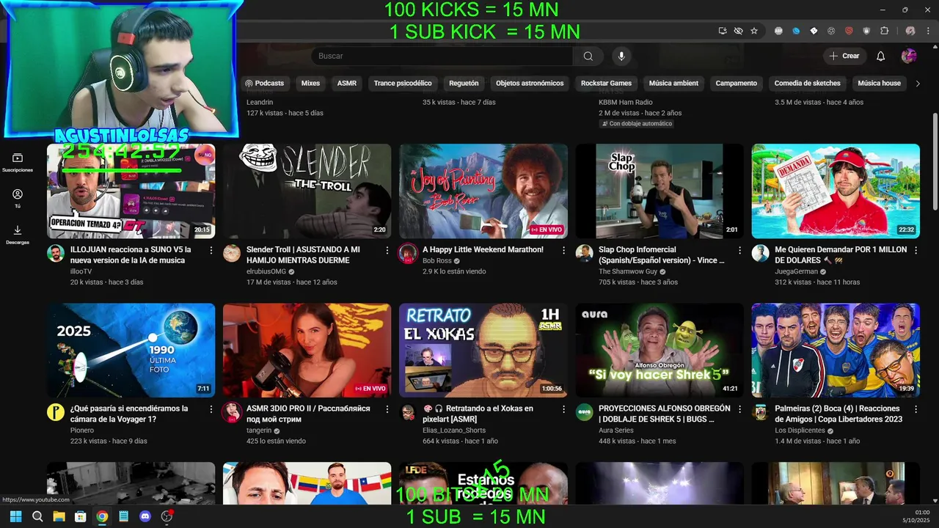This screenshot has width=939, height=528.
Task: Select the Objetos astronómicos chip
Action: [530, 84]
